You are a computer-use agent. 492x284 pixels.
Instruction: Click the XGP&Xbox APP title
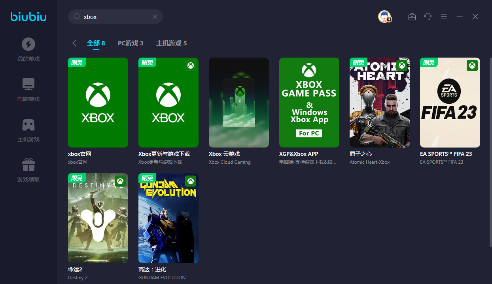point(299,154)
